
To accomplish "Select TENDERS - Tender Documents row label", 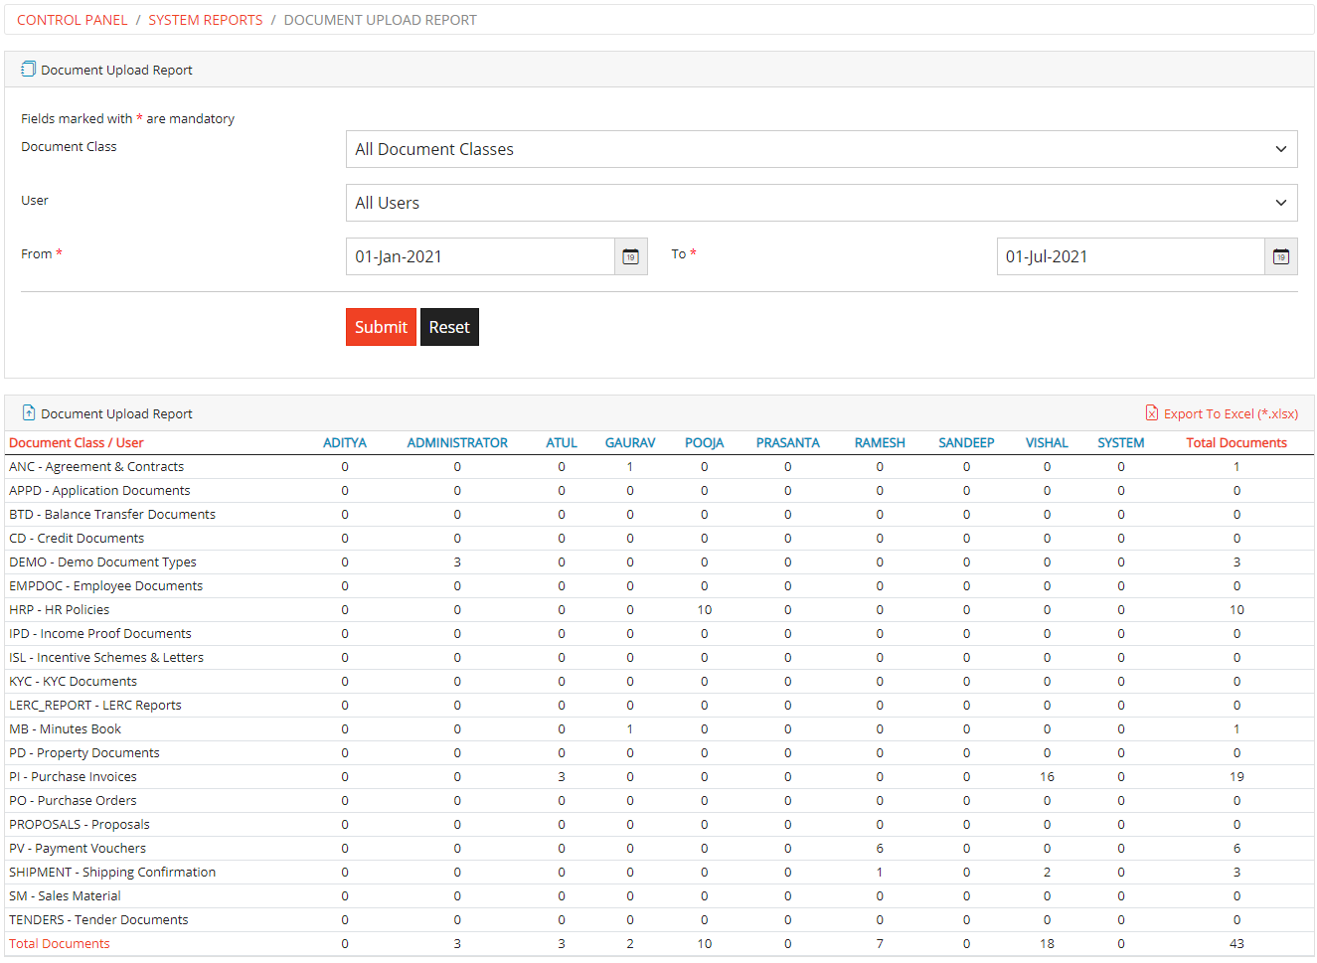I will pos(98,920).
